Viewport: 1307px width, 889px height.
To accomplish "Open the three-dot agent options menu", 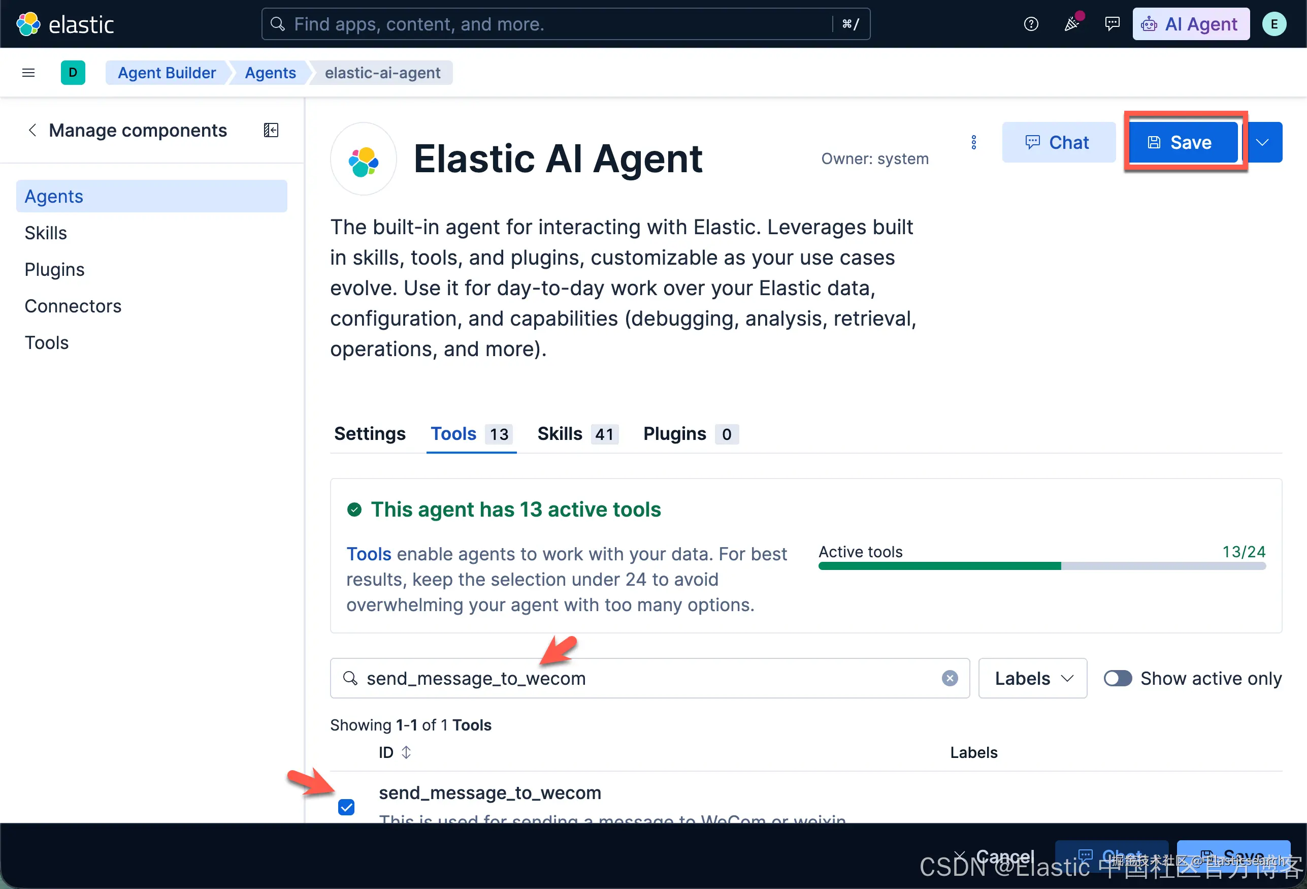I will (x=973, y=142).
